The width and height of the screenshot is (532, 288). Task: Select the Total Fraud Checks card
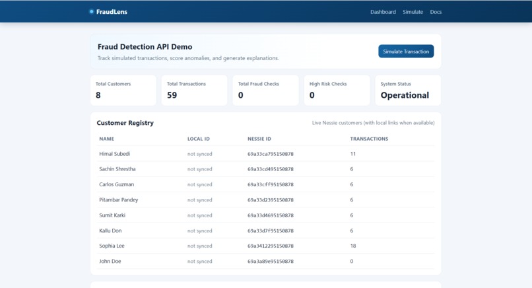[265, 90]
